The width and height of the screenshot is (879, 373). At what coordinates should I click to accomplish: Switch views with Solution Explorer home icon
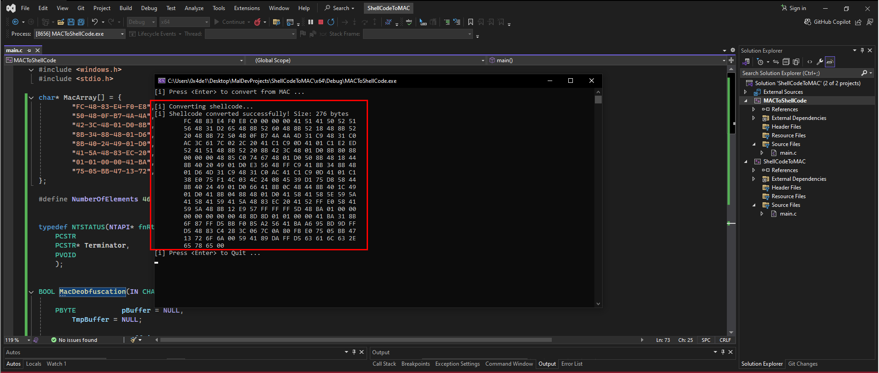(747, 62)
